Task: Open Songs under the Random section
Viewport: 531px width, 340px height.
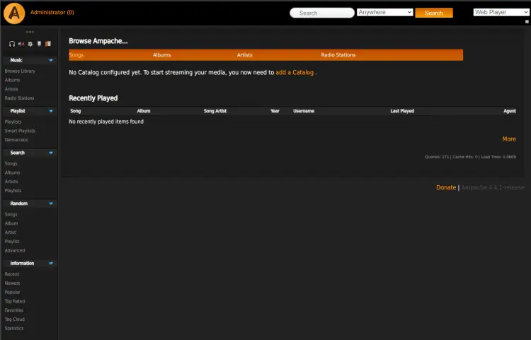Action: pyautogui.click(x=11, y=214)
